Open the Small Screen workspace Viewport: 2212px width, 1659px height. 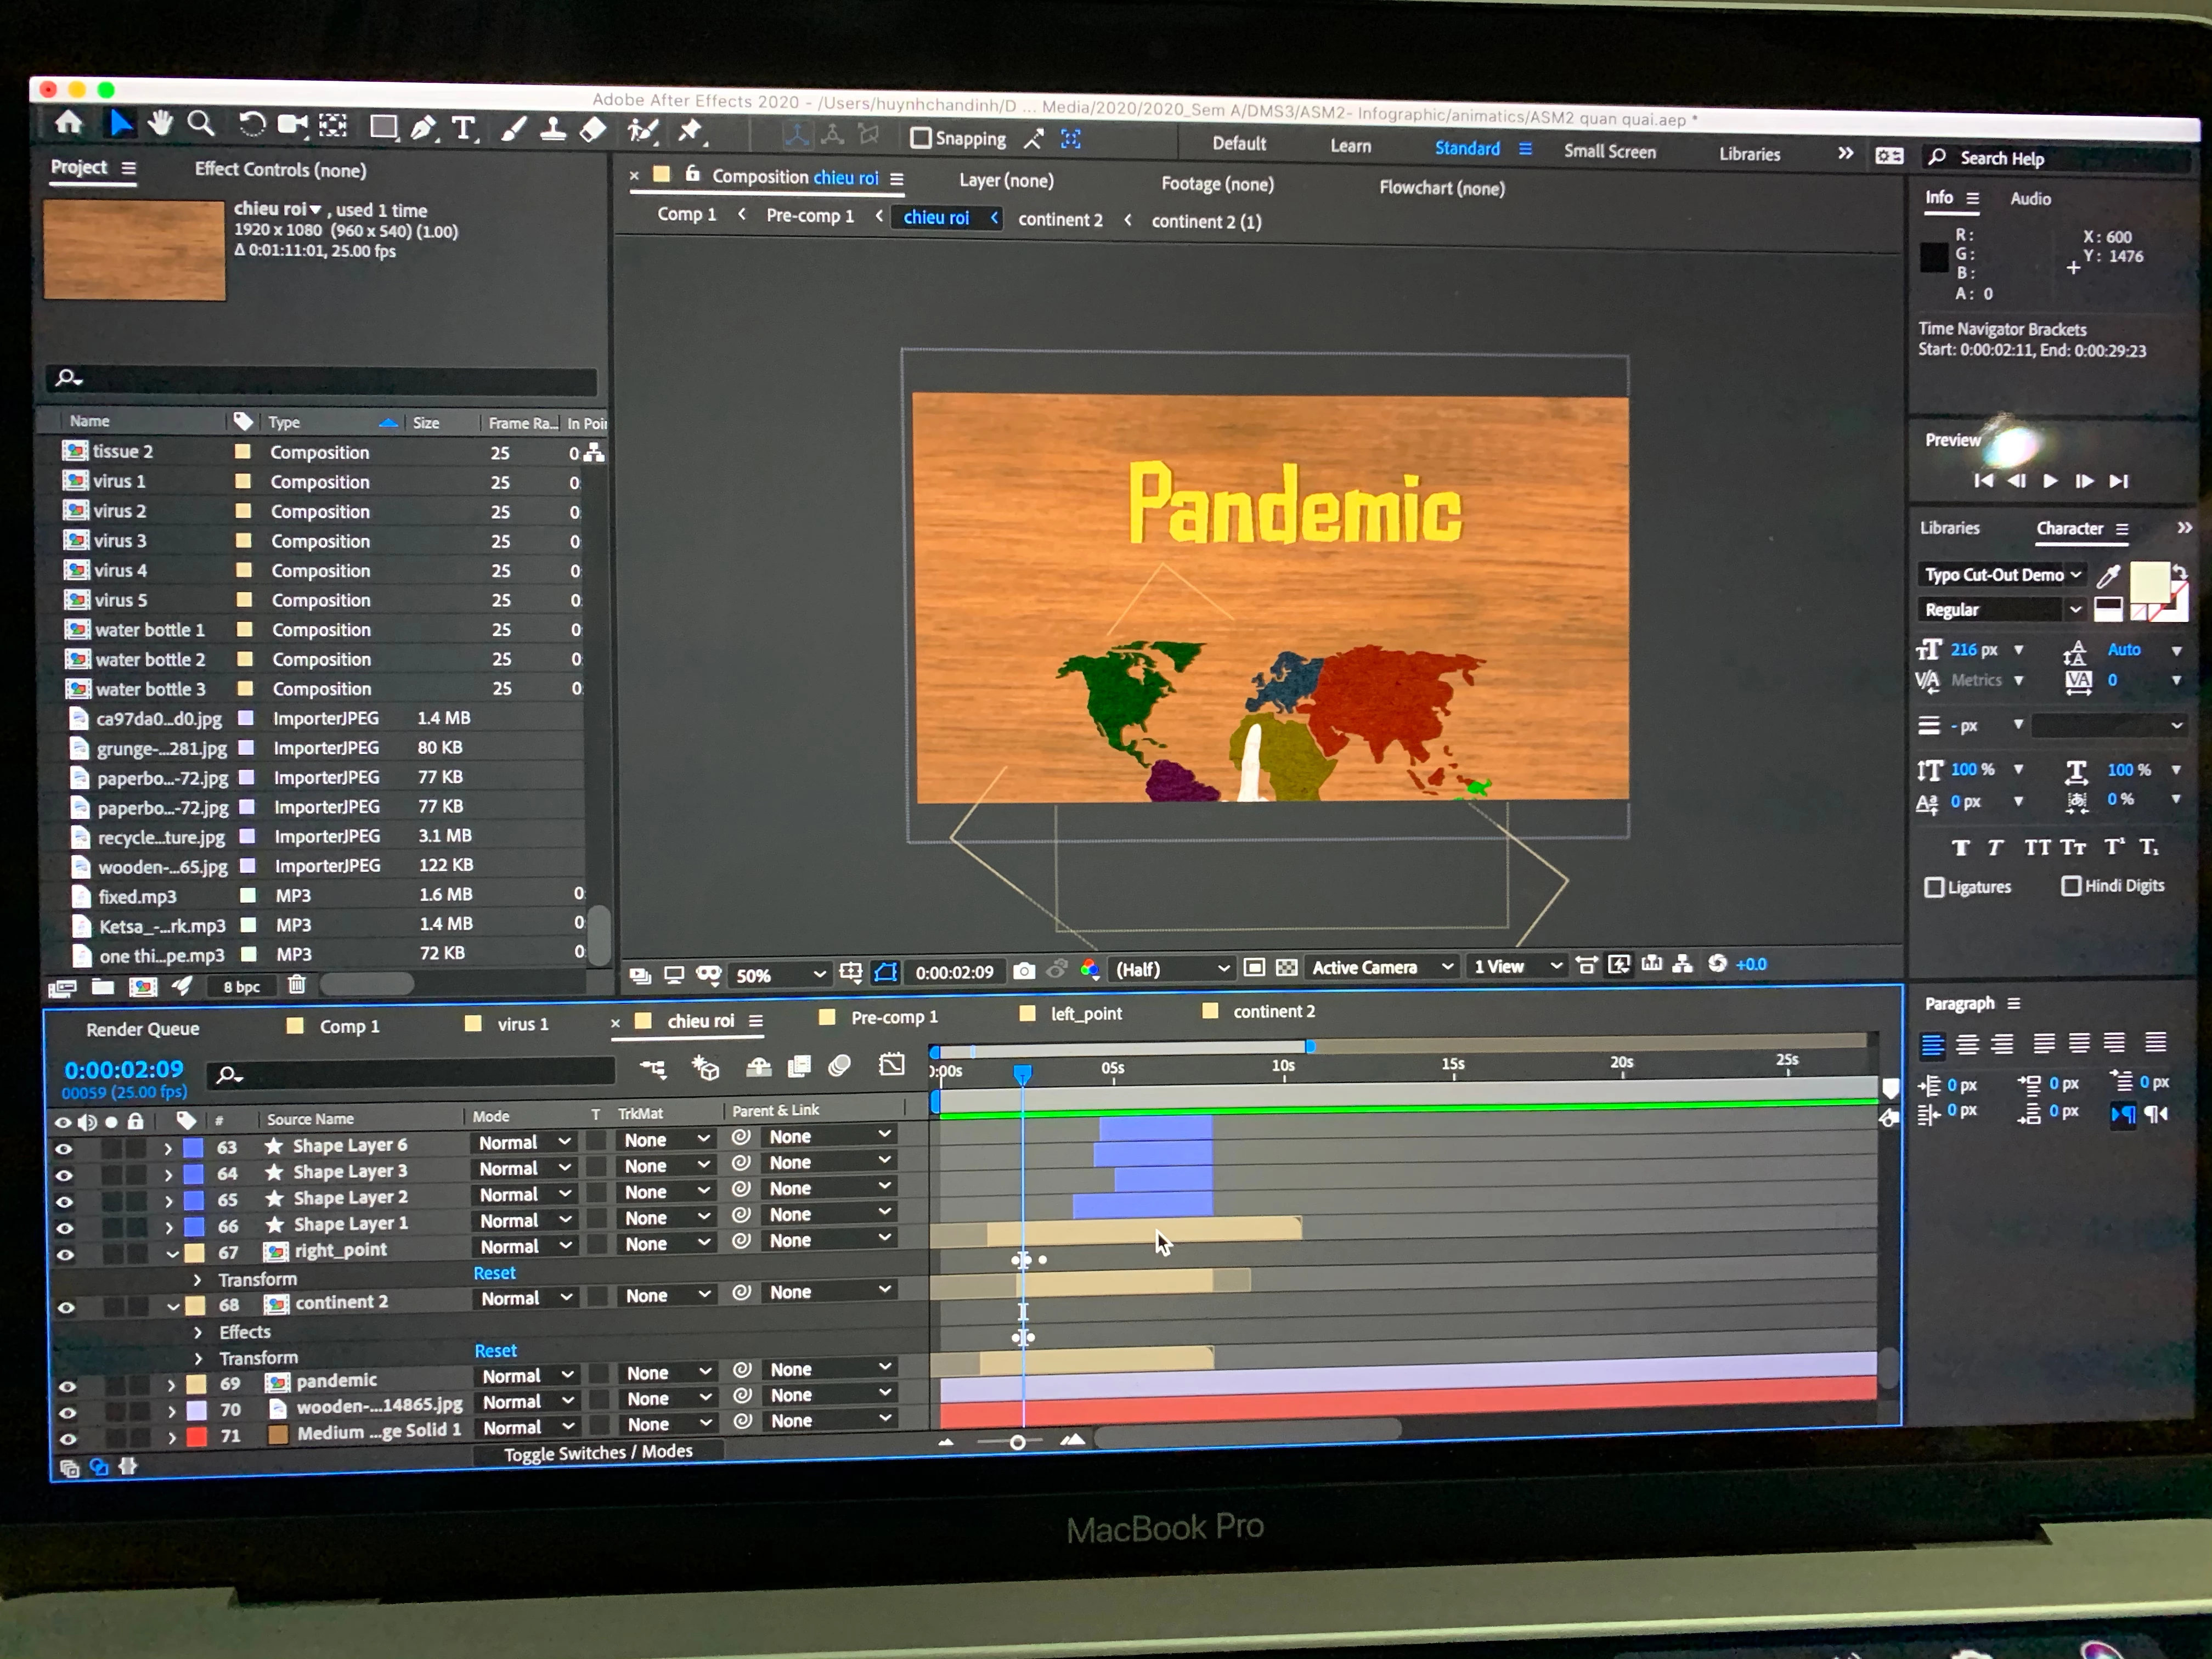coord(1609,152)
